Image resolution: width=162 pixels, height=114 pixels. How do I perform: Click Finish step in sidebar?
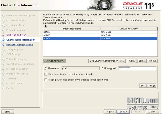(9, 88)
